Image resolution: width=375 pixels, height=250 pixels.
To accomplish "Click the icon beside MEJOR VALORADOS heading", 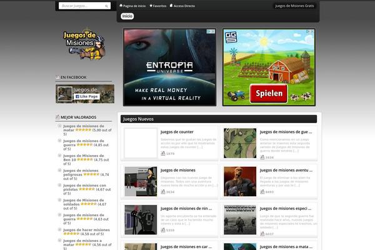I will [57, 117].
